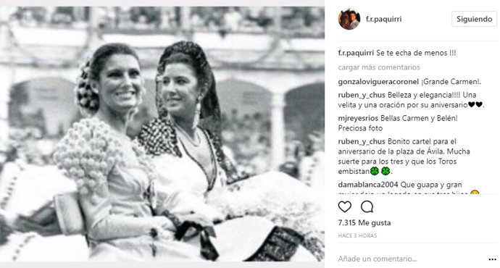Screen dimensions: 500x268
Task: Toggle the Siguiendo follow button
Action: coord(474,19)
